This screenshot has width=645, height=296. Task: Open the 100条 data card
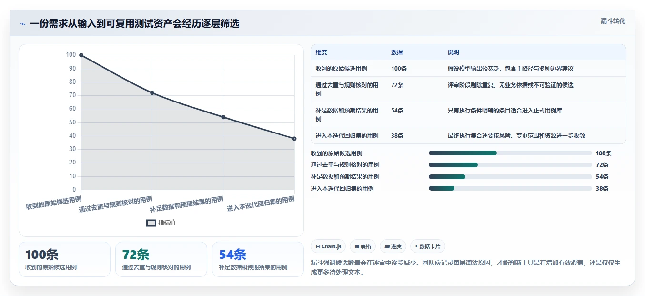pos(64,259)
